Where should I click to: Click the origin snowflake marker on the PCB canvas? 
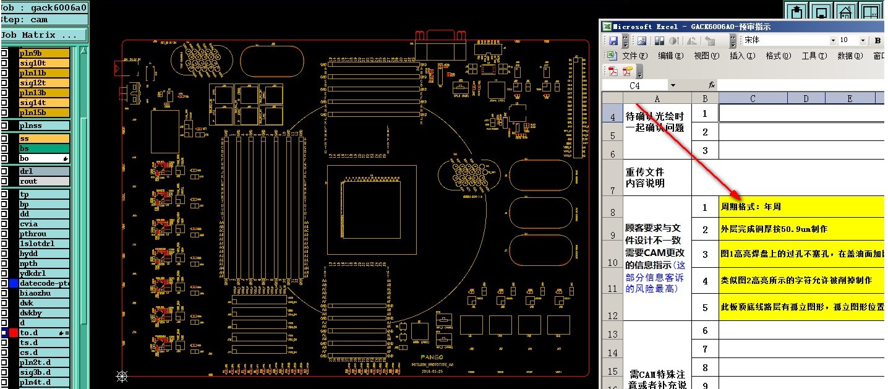122,375
